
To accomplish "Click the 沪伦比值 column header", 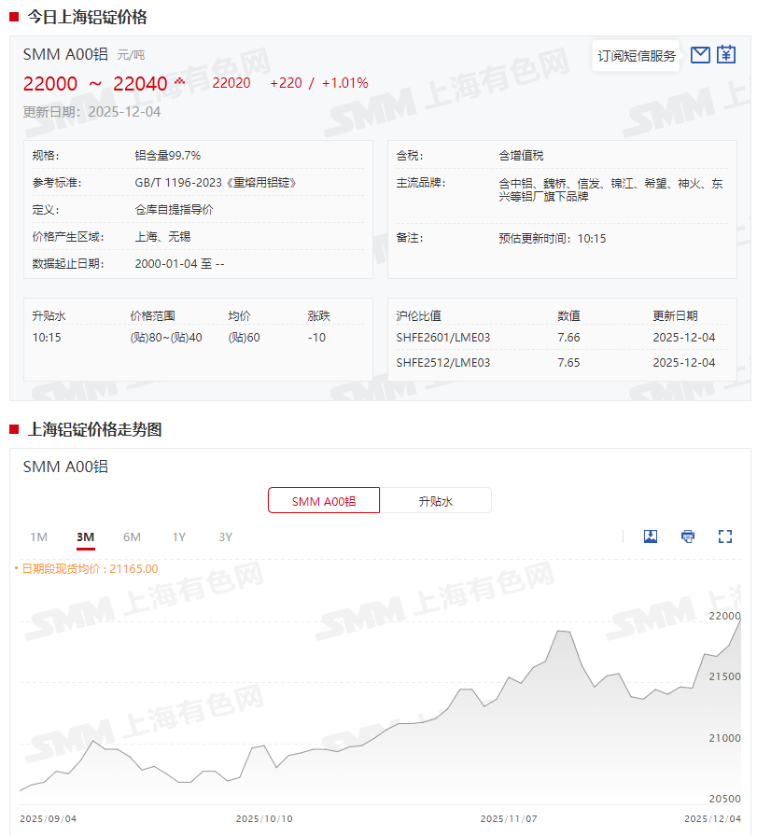I will coord(418,315).
